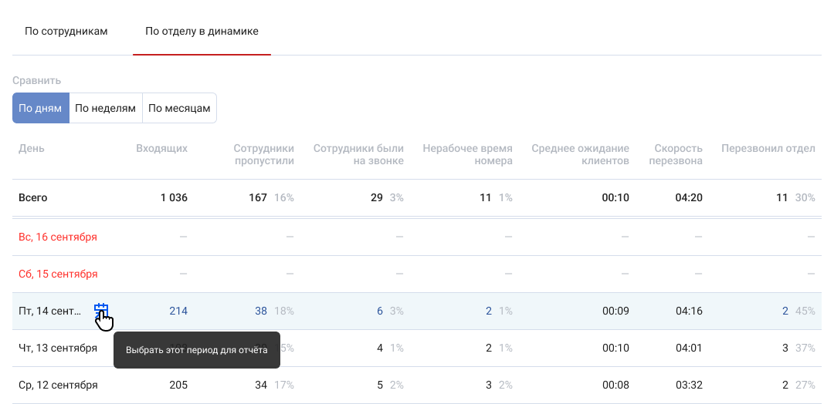Open the По отделу в динамике tab
The width and height of the screenshot is (834, 404).
[202, 32]
